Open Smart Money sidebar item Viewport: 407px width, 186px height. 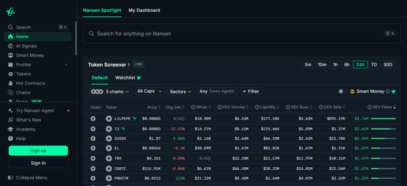(38, 55)
